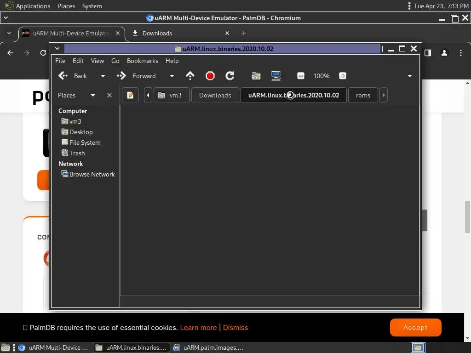Reload the page in Chromium
This screenshot has height=353, width=471.
click(43, 53)
